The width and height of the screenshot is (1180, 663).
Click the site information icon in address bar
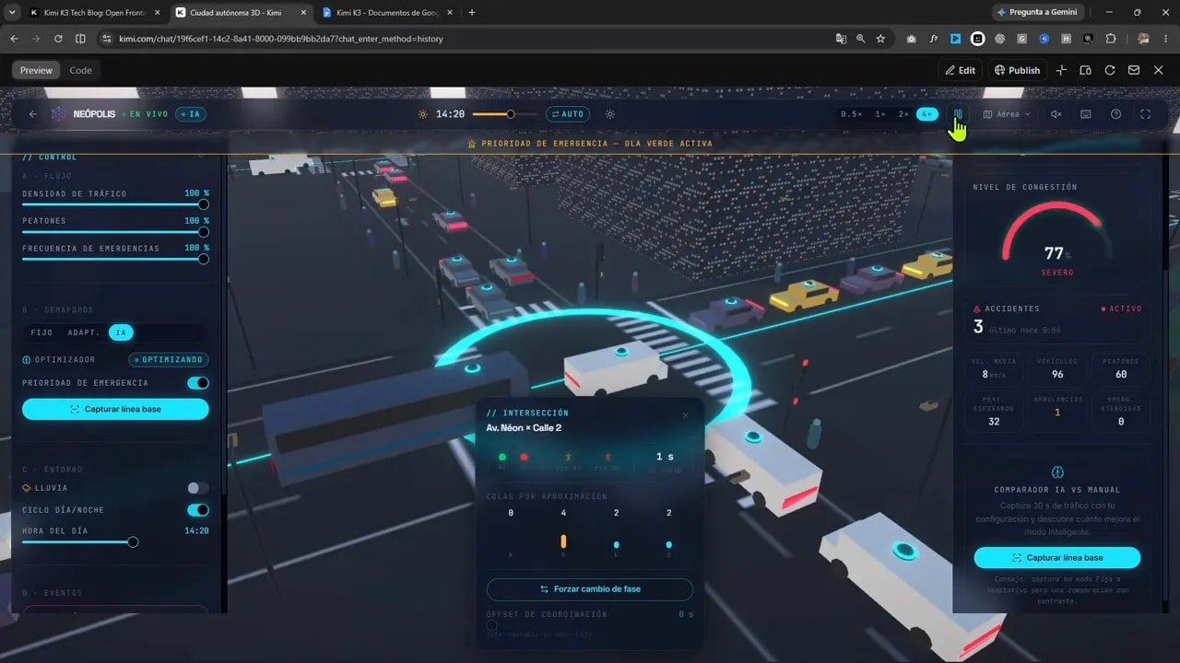[x=107, y=39]
